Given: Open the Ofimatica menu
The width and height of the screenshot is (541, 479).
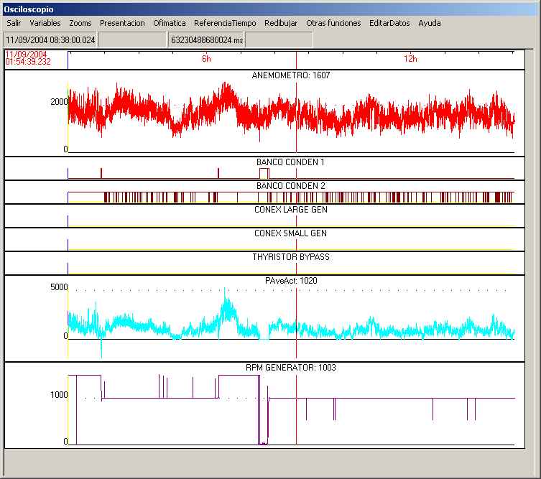Looking at the screenshot, I should (170, 23).
